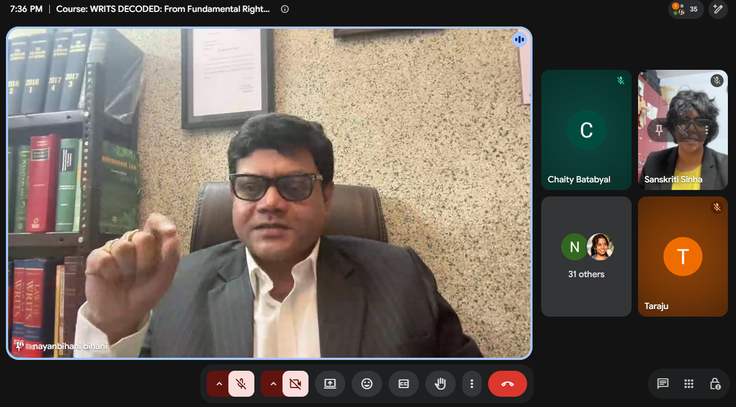Start presenting your screen
This screenshot has height=407, width=736.
pos(330,384)
